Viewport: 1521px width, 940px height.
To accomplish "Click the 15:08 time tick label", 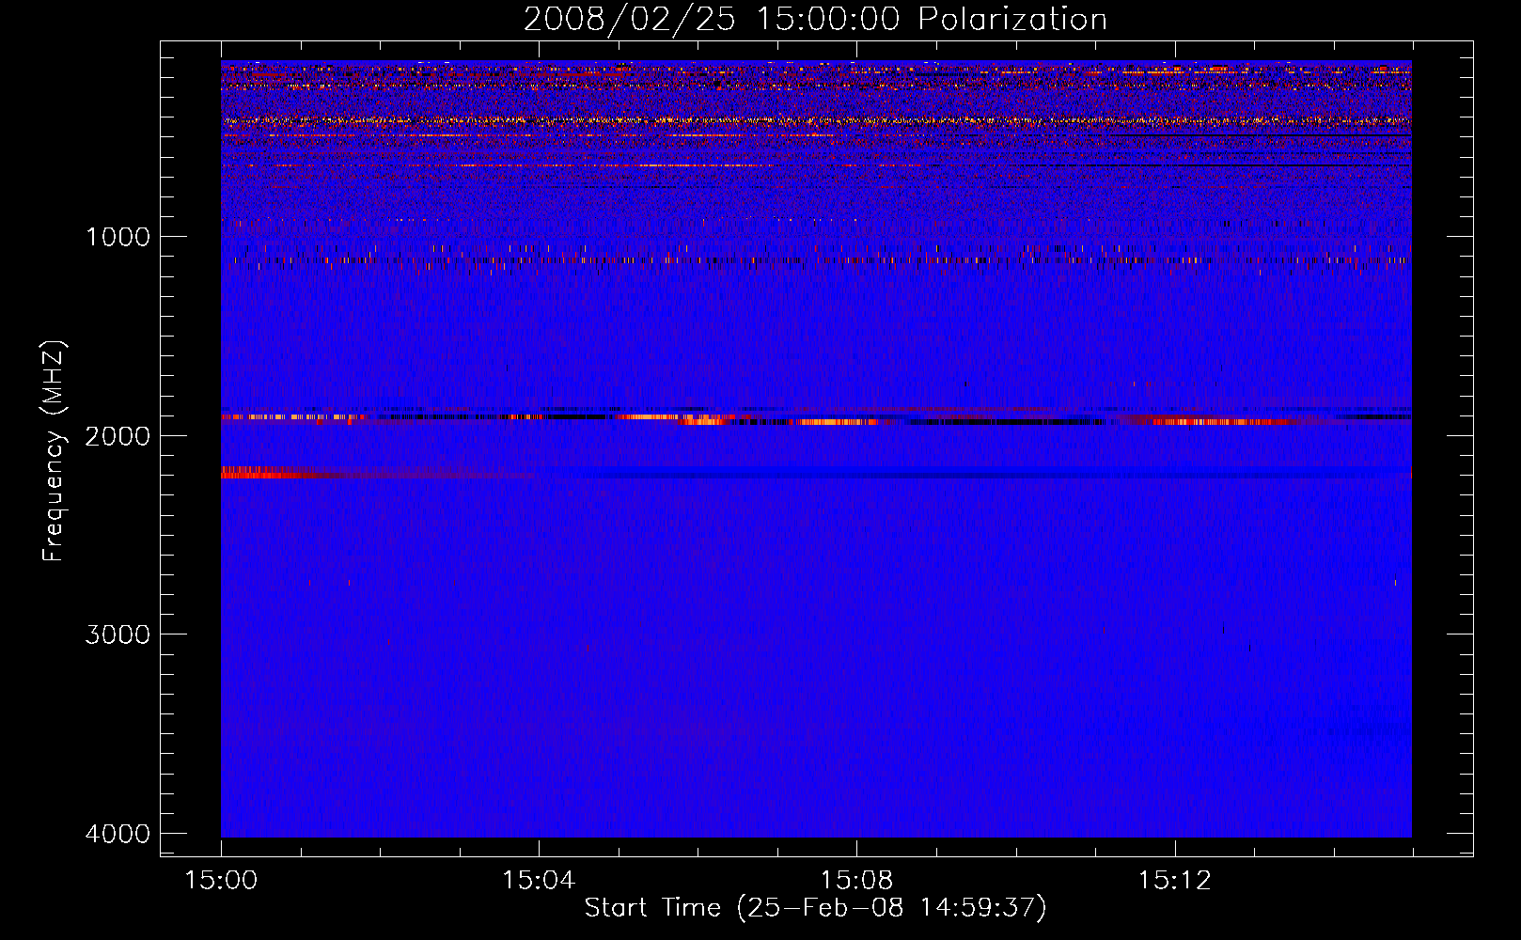I will (x=856, y=881).
